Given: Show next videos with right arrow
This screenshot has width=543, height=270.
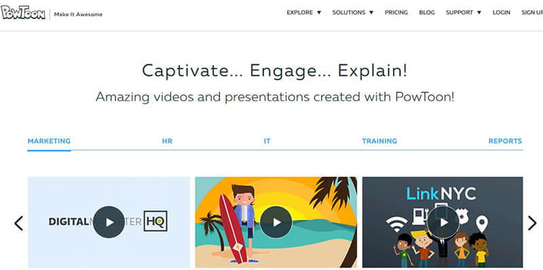Looking at the screenshot, I should coord(532,223).
